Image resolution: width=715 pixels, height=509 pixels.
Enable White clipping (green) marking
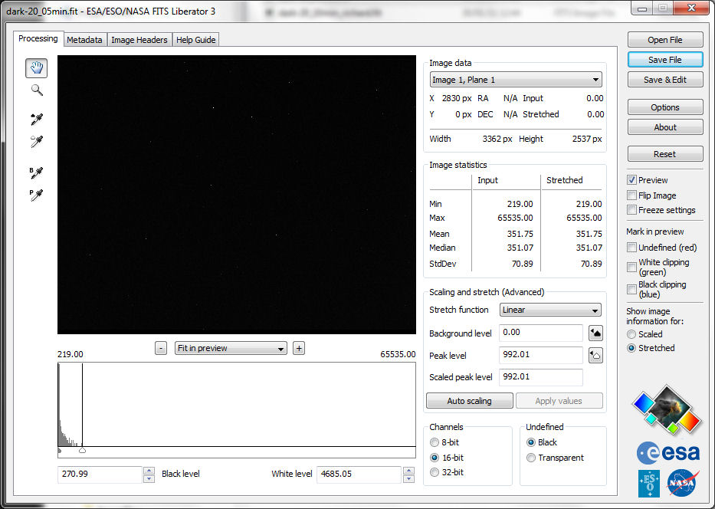pos(631,268)
